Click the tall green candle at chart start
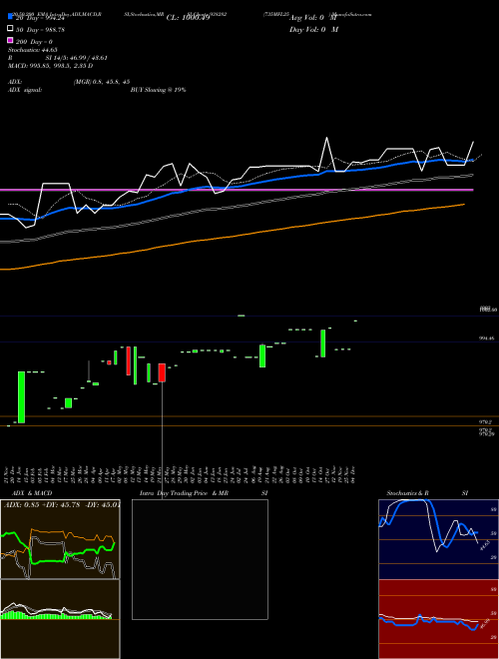499x659 pixels. pos(21,397)
